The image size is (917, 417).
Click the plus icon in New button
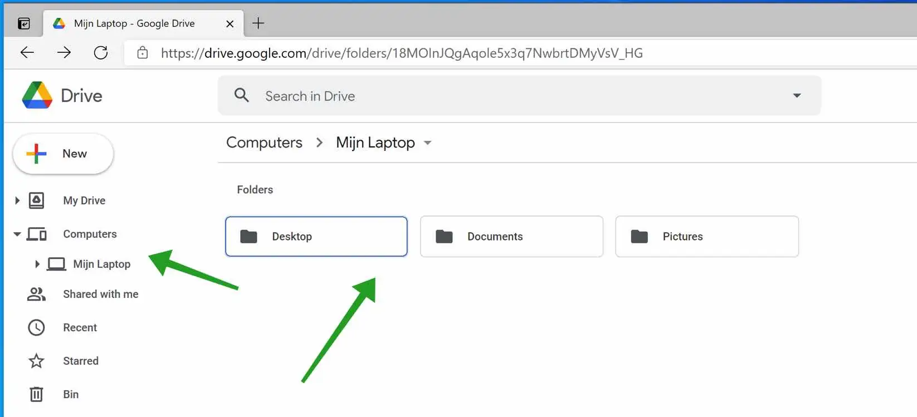[36, 154]
